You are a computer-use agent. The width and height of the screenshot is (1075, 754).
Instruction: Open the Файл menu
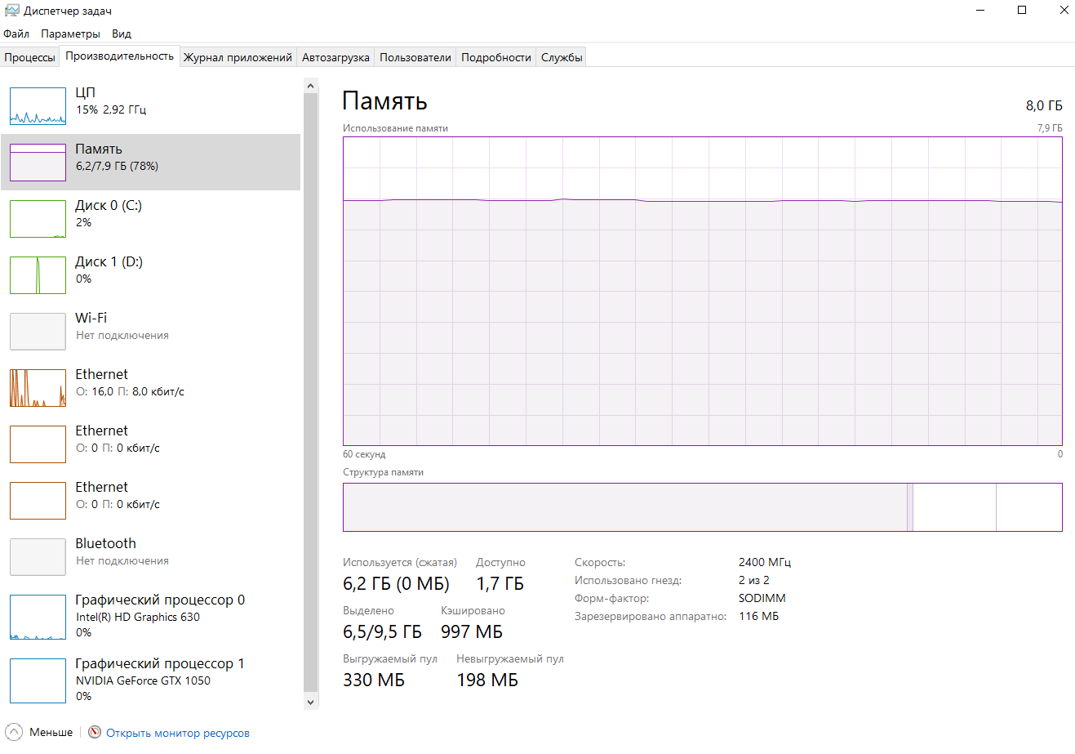16,33
